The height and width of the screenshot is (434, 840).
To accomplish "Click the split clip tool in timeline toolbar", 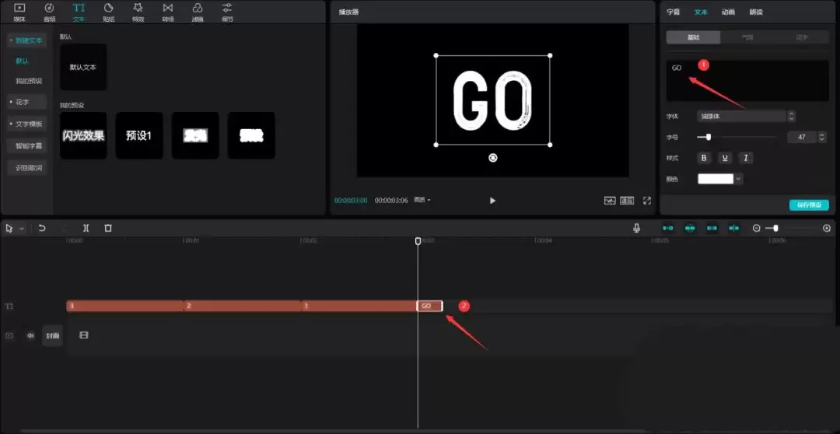I will point(86,228).
